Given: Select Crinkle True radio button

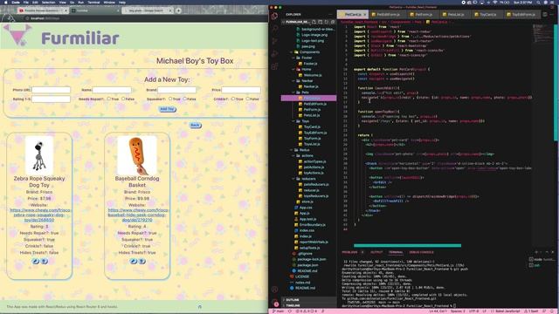Looking at the screenshot, I should coord(233,99).
